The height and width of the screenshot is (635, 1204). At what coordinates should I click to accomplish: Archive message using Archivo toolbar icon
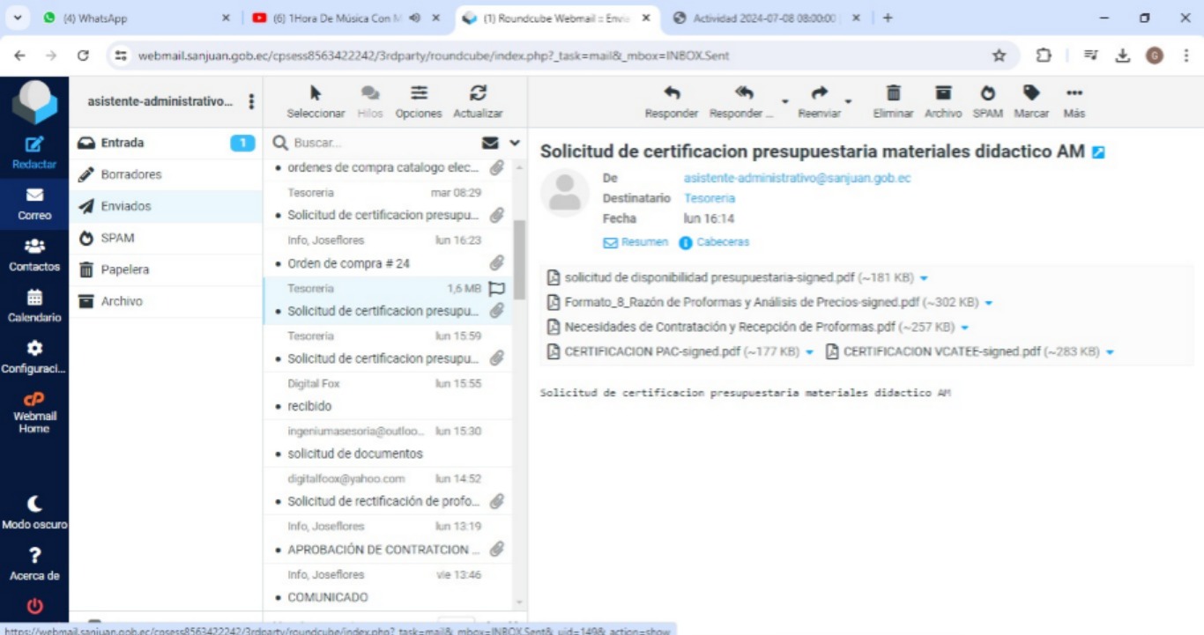[943, 93]
